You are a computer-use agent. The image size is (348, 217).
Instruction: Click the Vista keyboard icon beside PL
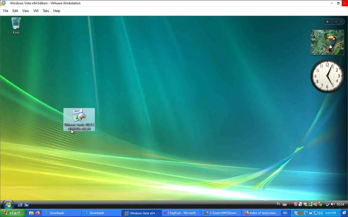coord(285,205)
